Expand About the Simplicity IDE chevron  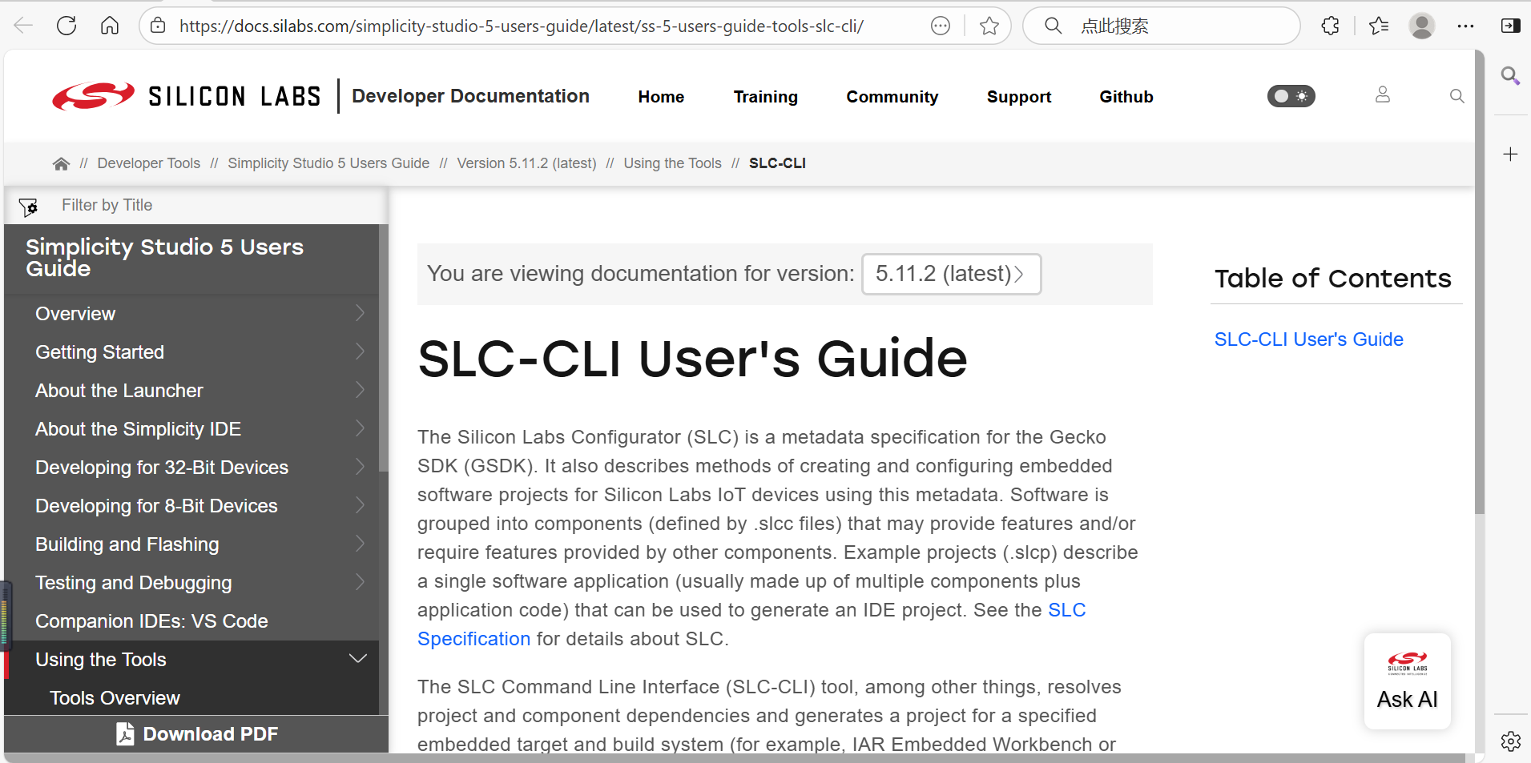(x=360, y=428)
